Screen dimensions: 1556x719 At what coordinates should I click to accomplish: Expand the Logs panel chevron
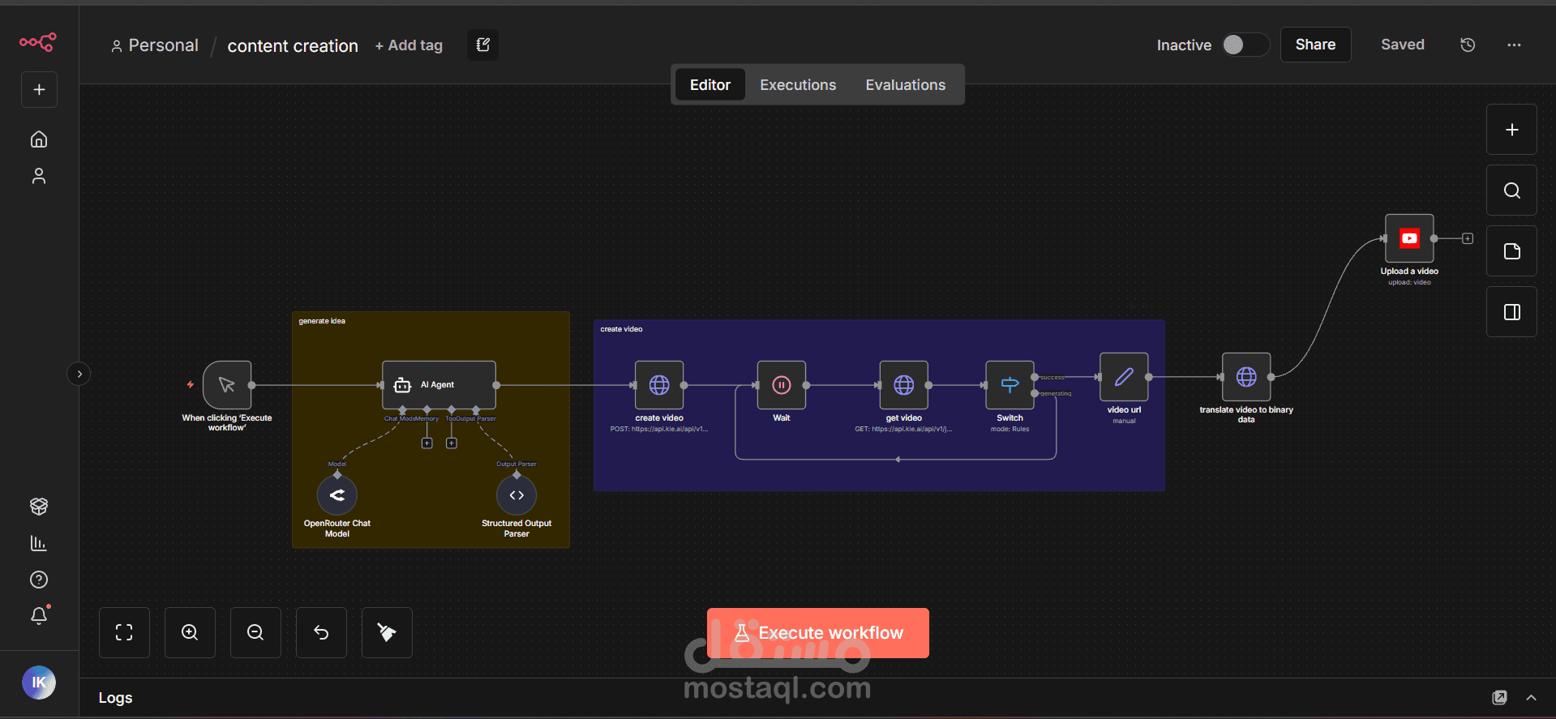click(1531, 698)
